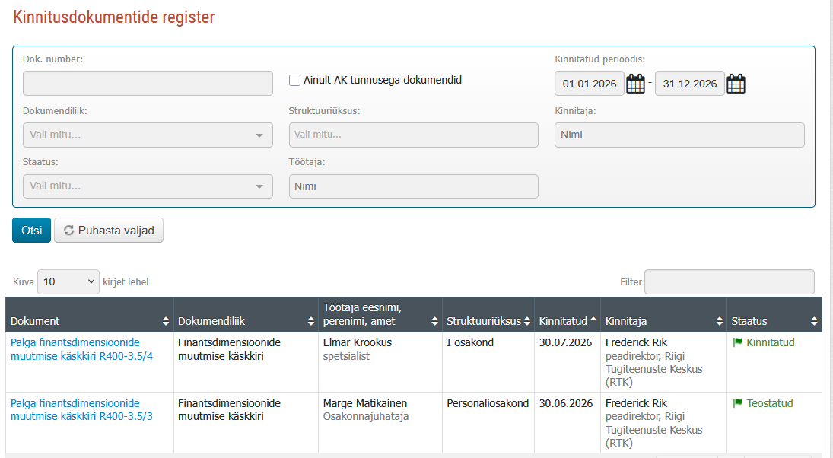Sort by Dokumendiliik column arrows
This screenshot has width=833, height=458.
[311, 321]
